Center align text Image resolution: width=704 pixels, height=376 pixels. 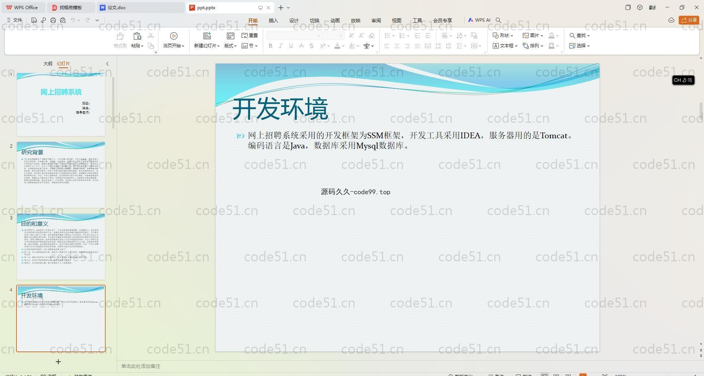click(x=397, y=46)
